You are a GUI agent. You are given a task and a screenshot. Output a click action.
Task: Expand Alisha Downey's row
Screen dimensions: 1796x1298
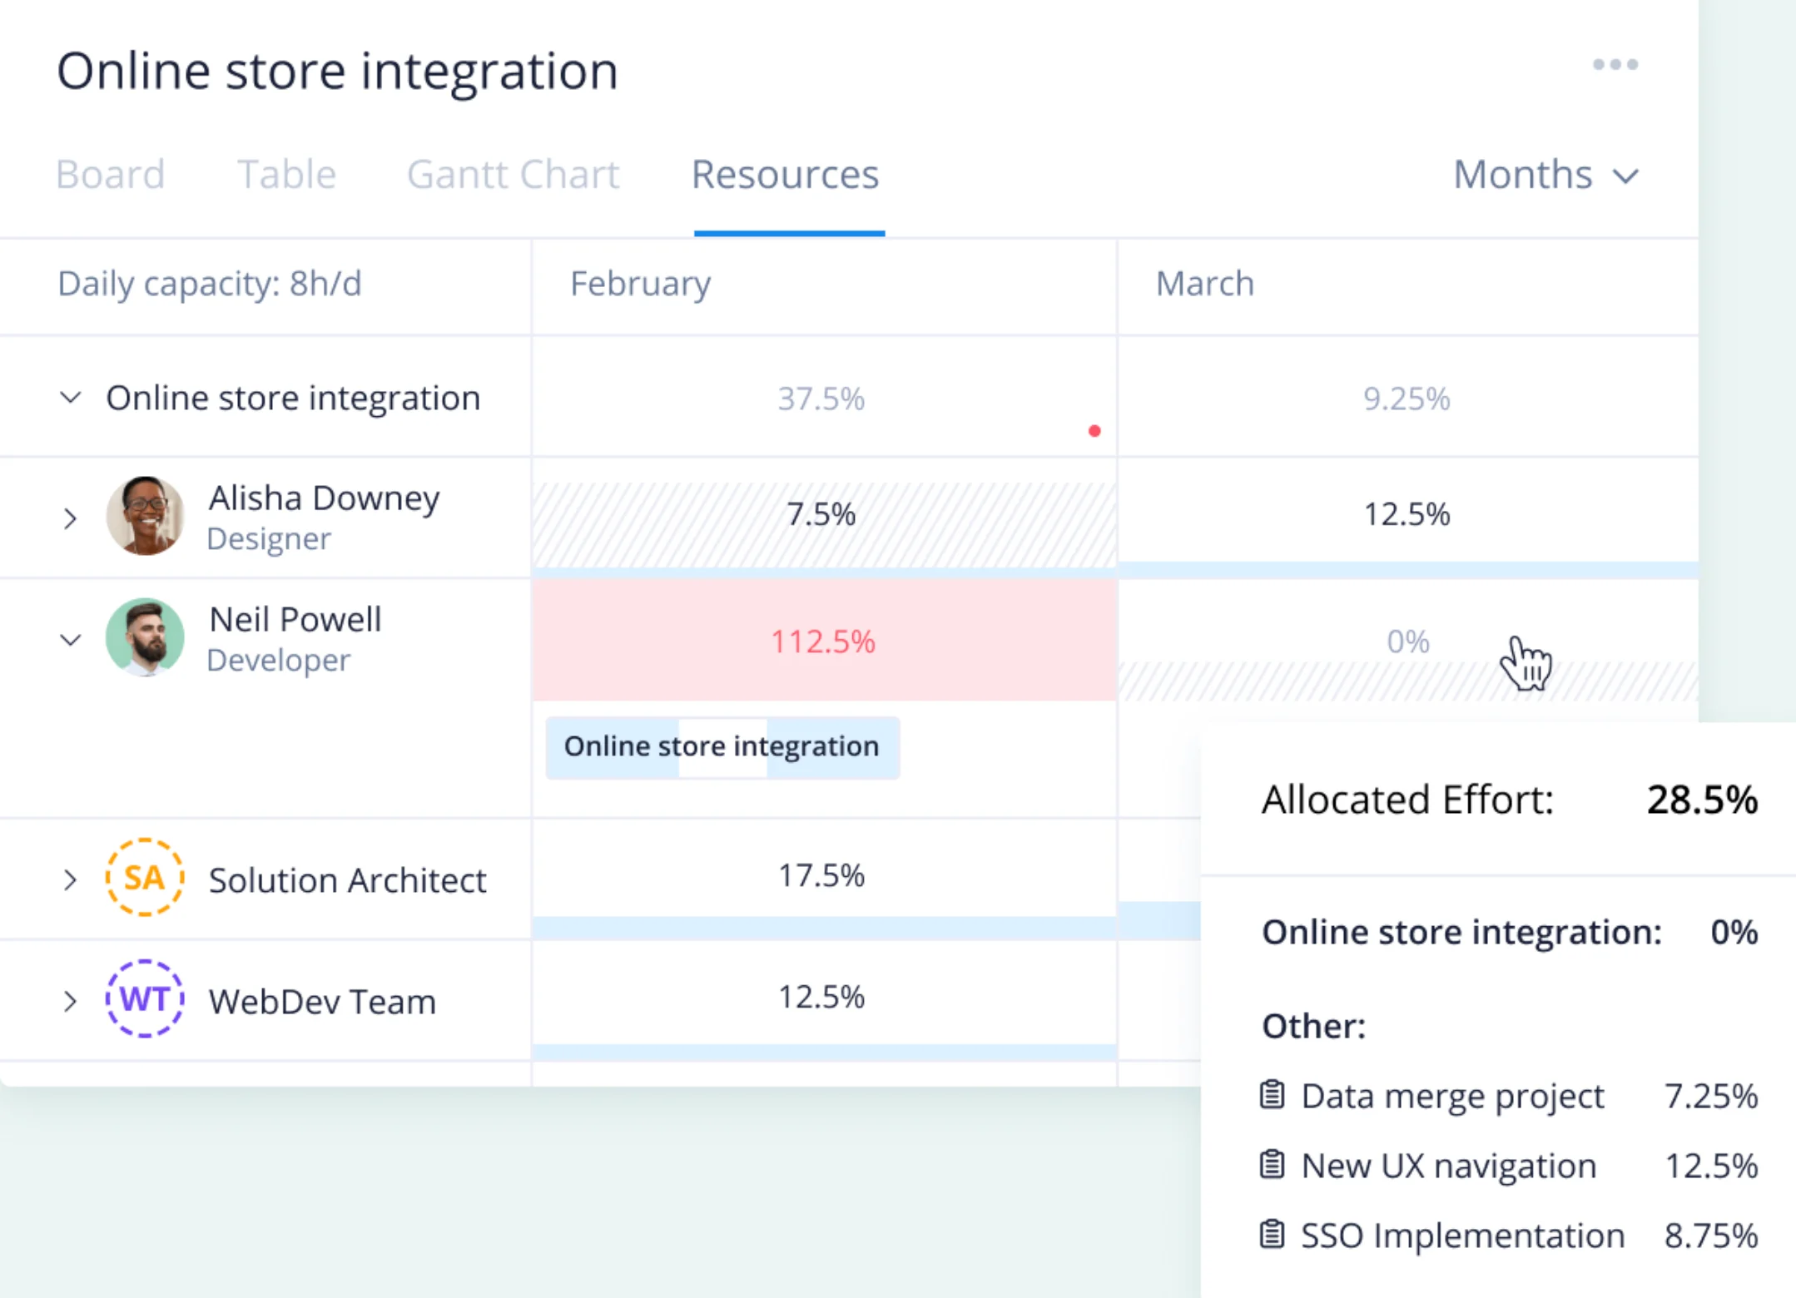click(x=71, y=518)
